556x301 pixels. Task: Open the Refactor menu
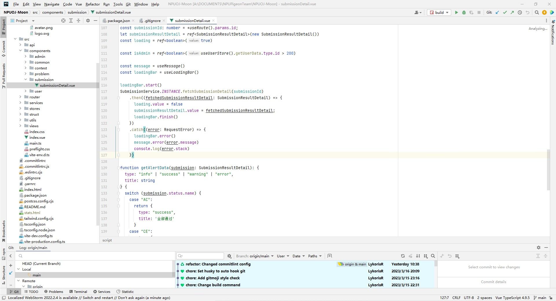pyautogui.click(x=92, y=4)
